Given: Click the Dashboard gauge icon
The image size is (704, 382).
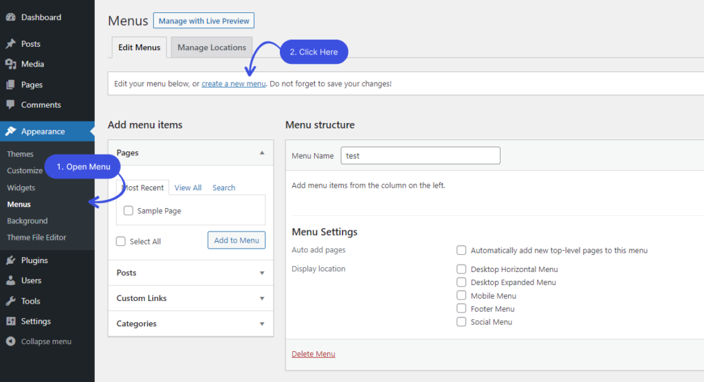Looking at the screenshot, I should (11, 17).
